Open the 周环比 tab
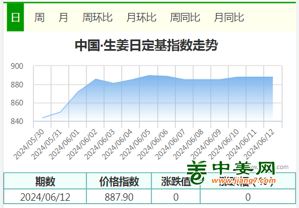Screen dimensions: 299x208 [x=97, y=17]
